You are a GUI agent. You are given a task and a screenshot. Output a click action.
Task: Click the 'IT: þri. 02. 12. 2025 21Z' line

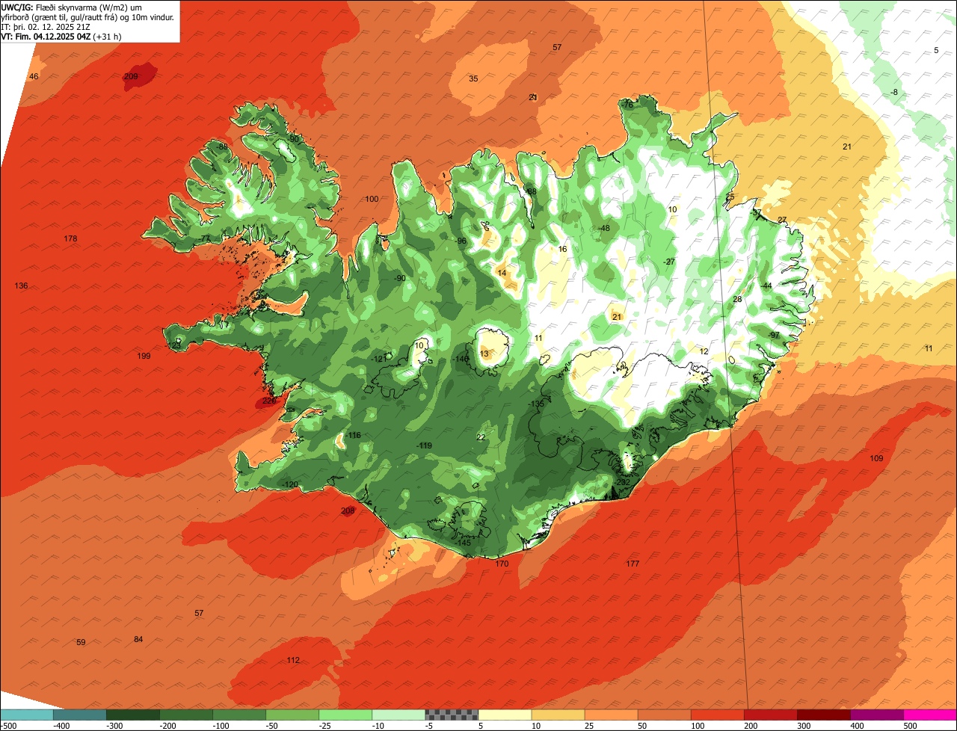click(45, 26)
